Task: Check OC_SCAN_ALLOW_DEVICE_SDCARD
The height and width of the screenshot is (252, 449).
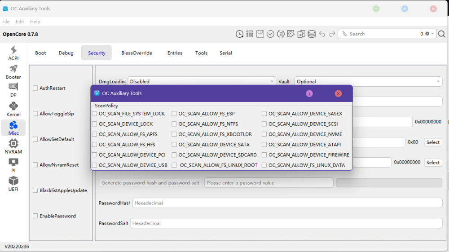Action: (174, 155)
